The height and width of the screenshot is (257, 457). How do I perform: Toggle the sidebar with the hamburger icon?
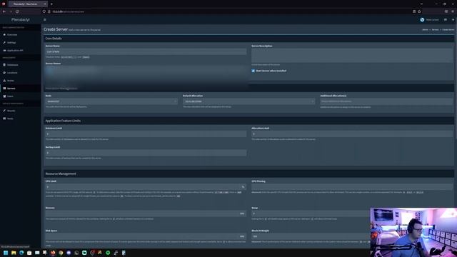pyautogui.click(x=44, y=19)
